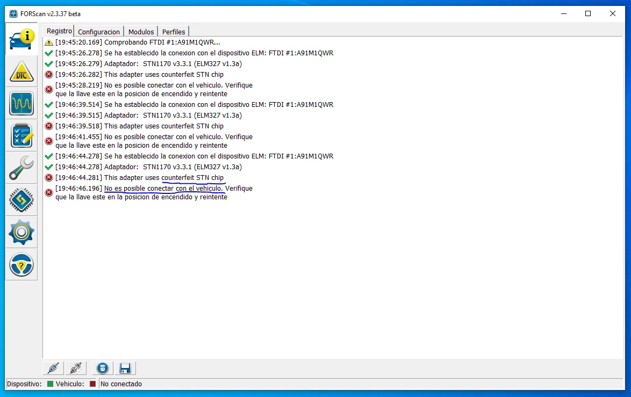Viewport: 631px width, 397px height.
Task: Open the DTC trouble codes section
Action: coord(21,71)
